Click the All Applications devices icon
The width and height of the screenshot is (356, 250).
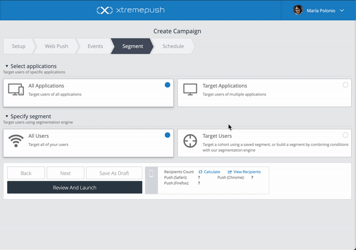pos(16,90)
